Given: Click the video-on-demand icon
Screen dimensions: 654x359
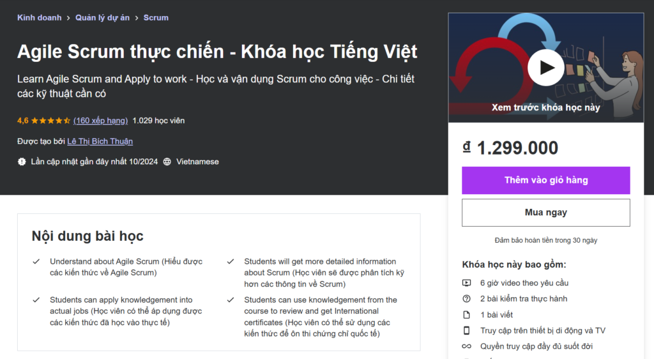Looking at the screenshot, I should [x=466, y=283].
